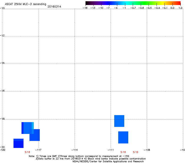Click the -111 longitude axis label
The image size is (185, 163).
[110, 150]
